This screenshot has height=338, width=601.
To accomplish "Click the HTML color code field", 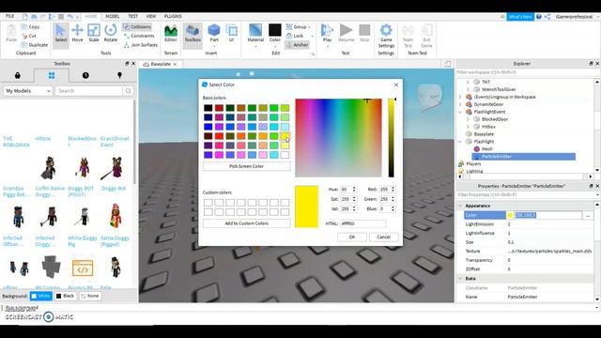I will coord(362,223).
